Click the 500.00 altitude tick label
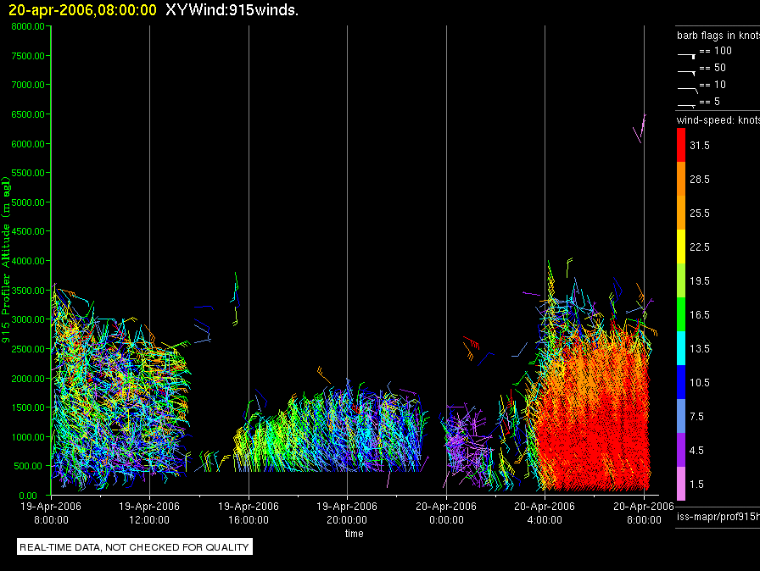The image size is (760, 571). point(28,466)
